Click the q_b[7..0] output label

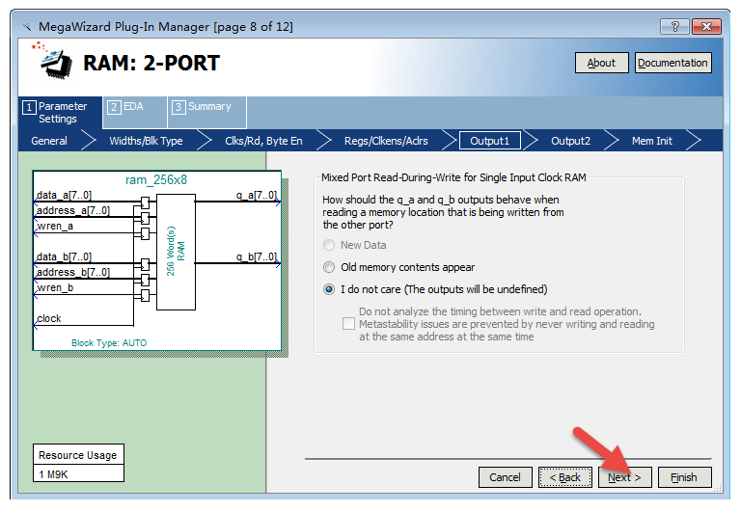257,256
